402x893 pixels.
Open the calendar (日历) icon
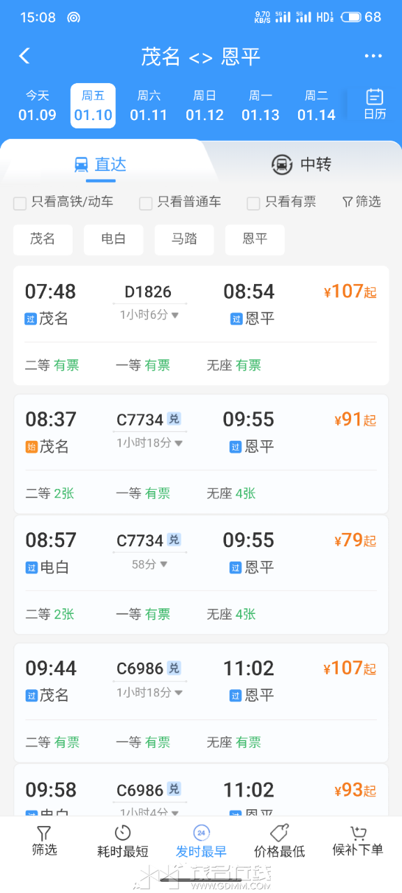pos(375,105)
